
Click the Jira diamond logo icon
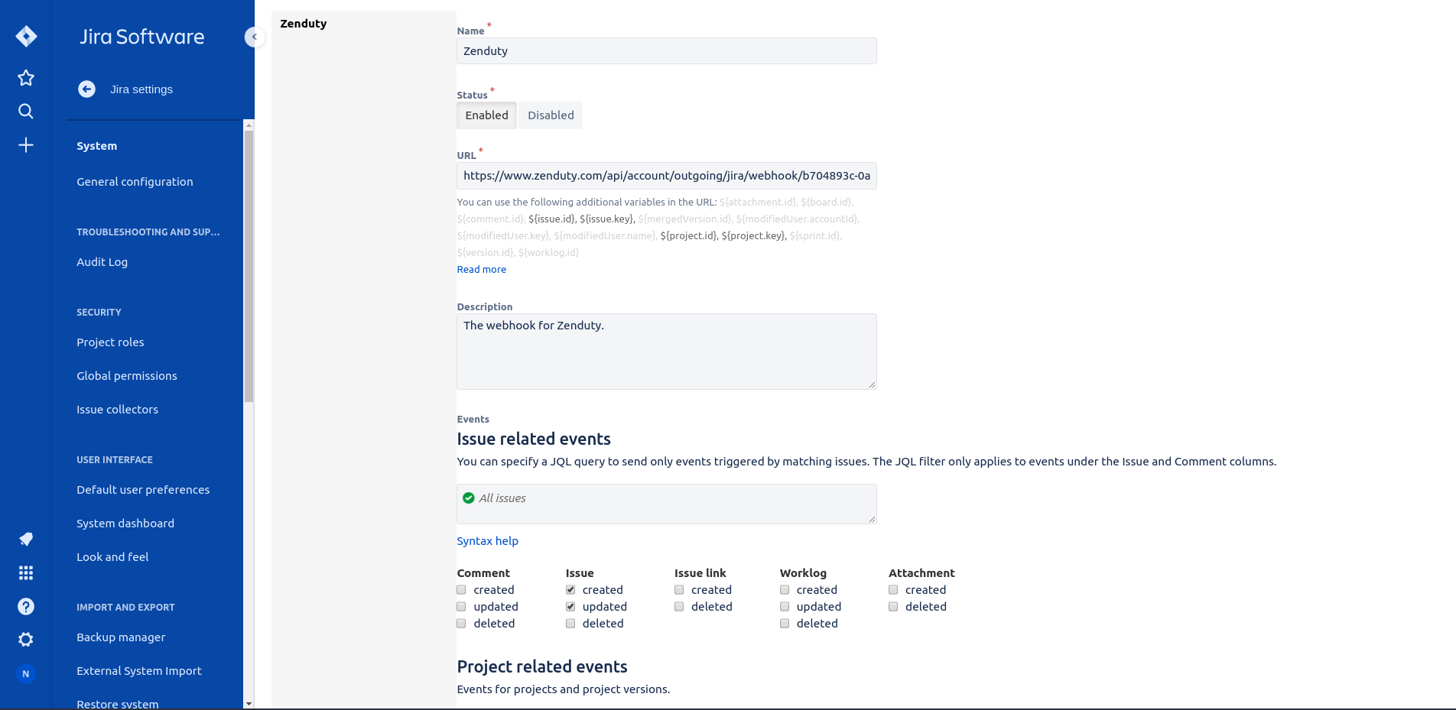tap(26, 36)
